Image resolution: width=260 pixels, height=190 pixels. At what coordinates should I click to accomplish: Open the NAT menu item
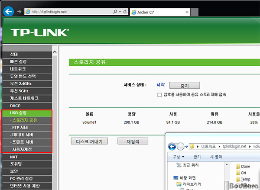click(x=27, y=157)
